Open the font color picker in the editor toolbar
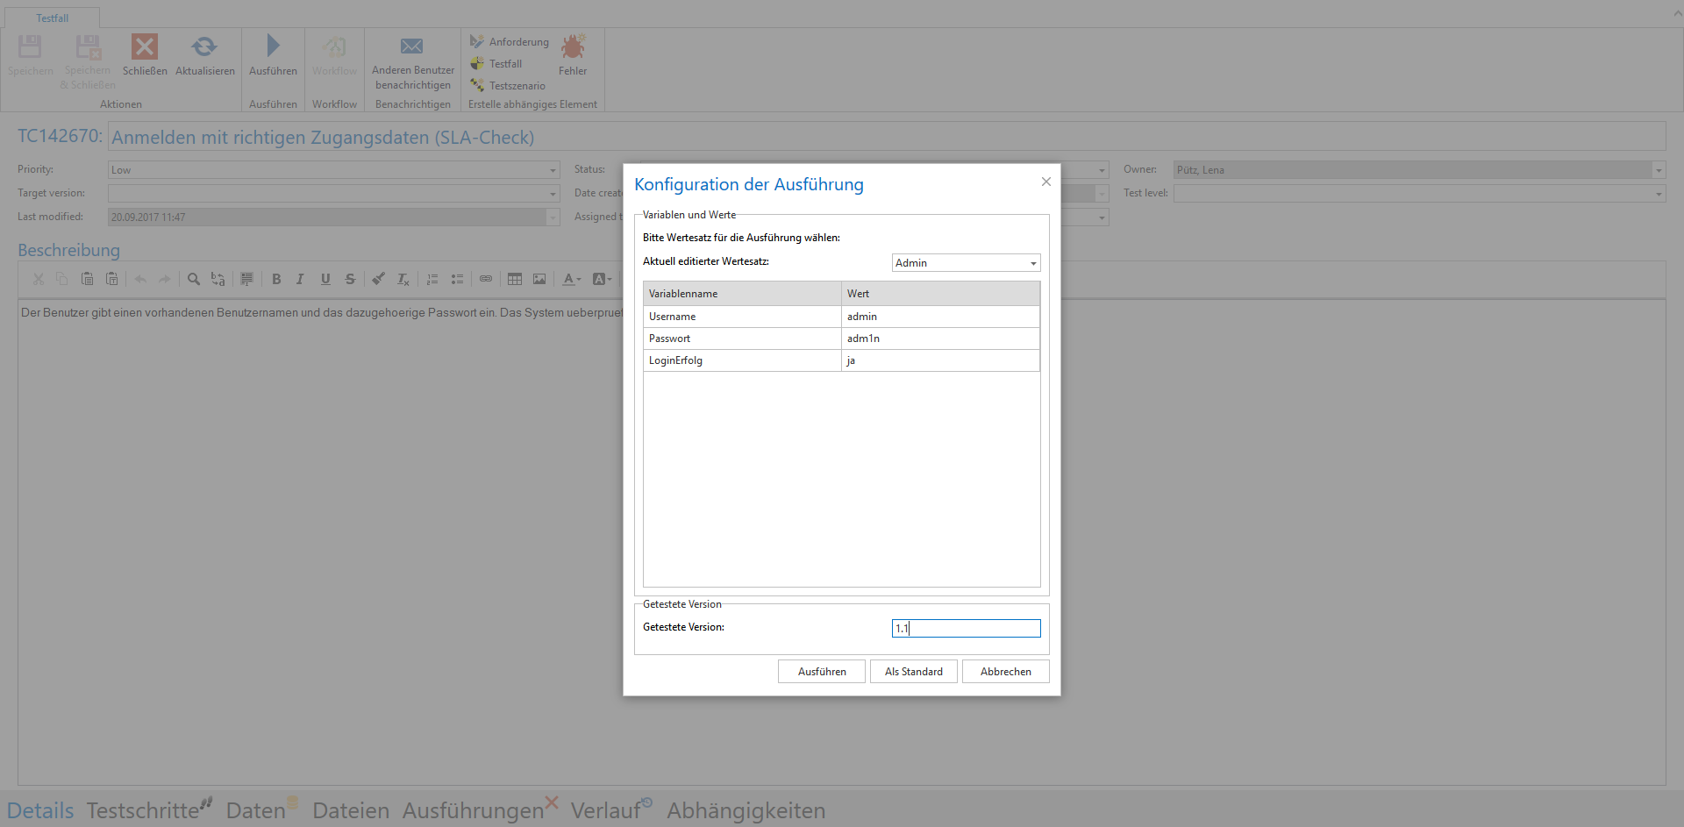The height and width of the screenshot is (827, 1684). [571, 279]
